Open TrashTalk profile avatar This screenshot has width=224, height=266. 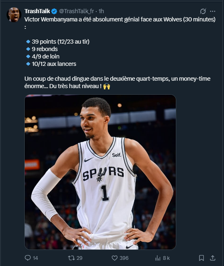click(14, 15)
